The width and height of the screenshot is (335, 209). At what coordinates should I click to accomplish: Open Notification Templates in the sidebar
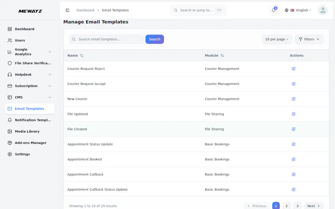(x=30, y=120)
